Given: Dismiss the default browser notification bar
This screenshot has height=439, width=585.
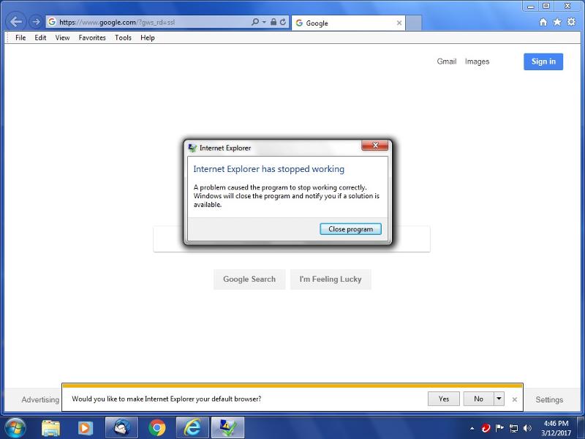Looking at the screenshot, I should [x=515, y=399].
